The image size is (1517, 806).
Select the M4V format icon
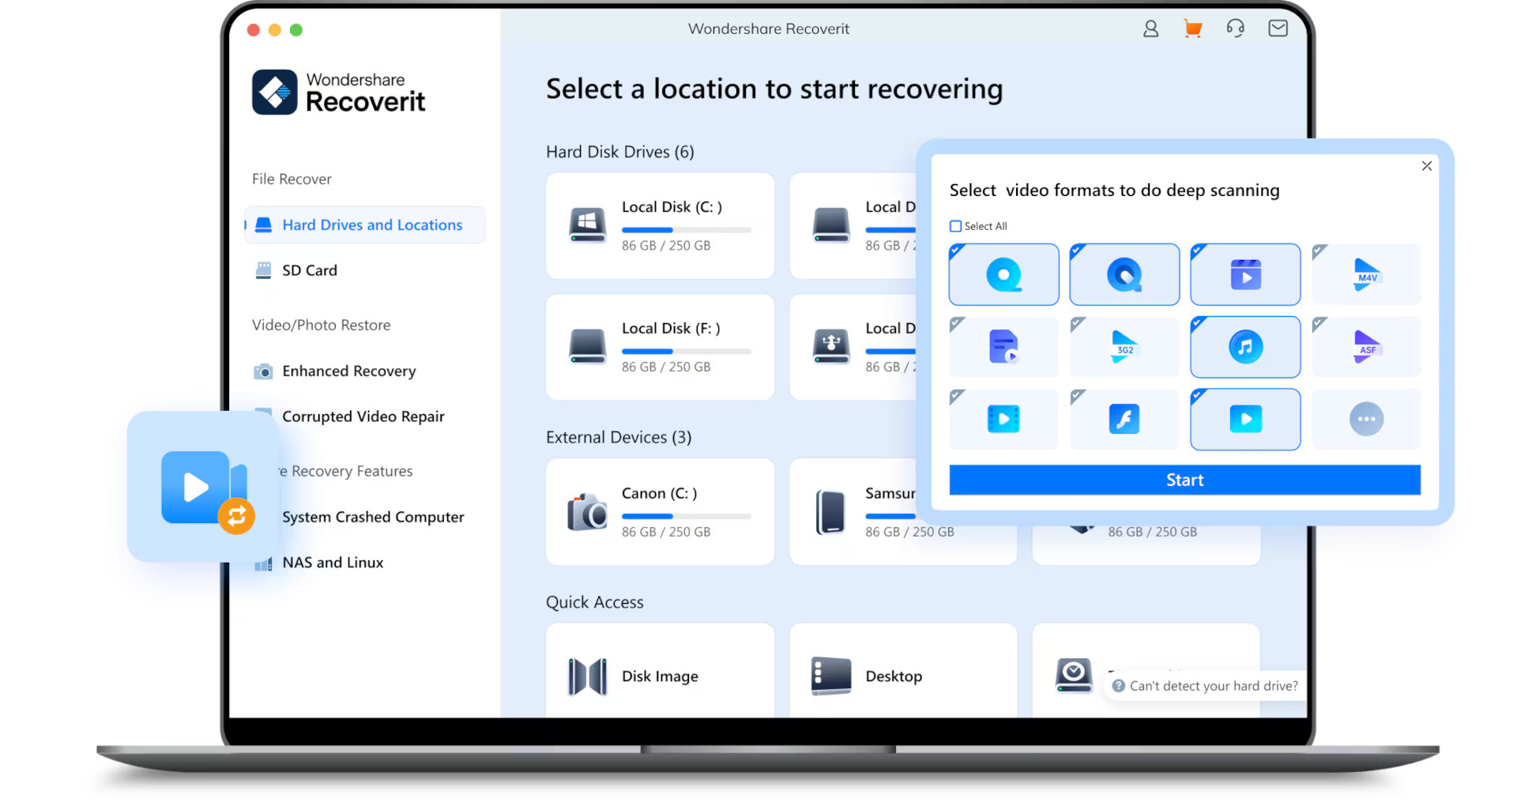coord(1366,274)
